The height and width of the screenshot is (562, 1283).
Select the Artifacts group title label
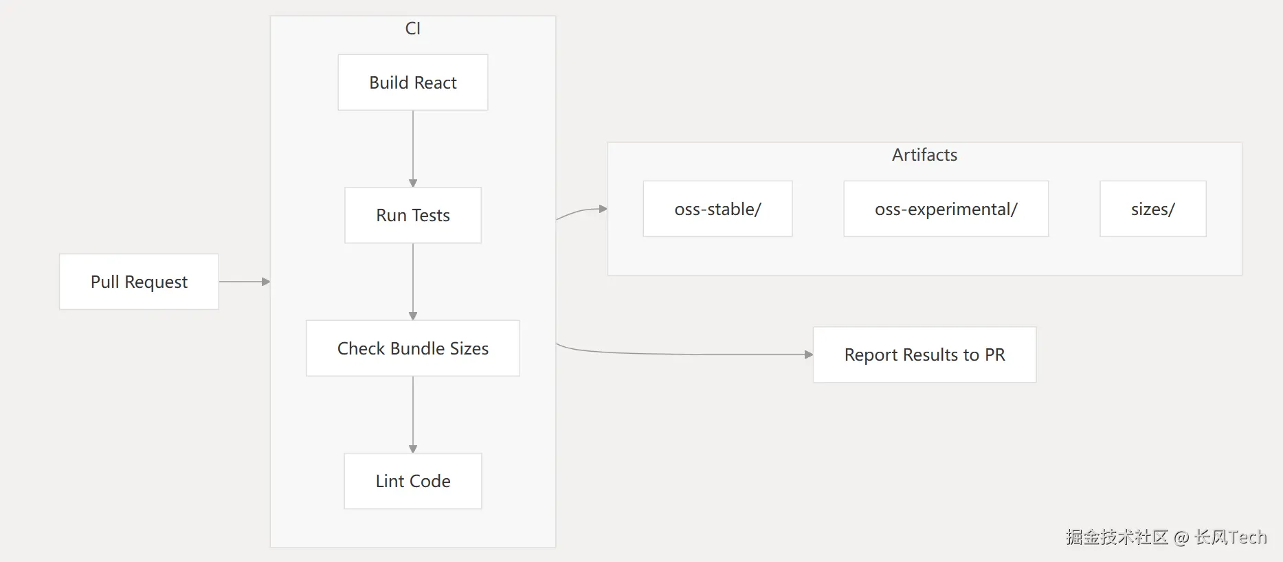click(x=924, y=155)
